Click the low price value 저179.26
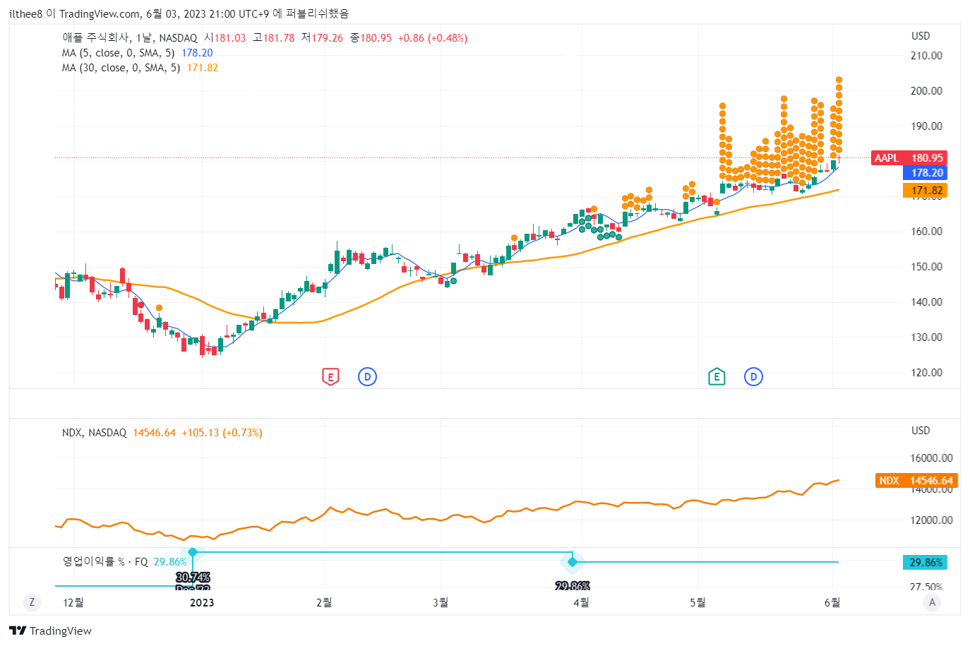The height and width of the screenshot is (646, 970). click(x=322, y=38)
